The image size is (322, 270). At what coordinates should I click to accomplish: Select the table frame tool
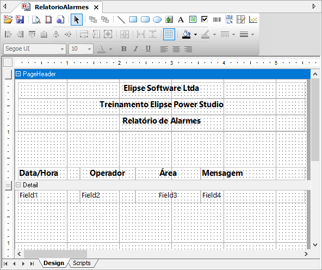click(x=240, y=20)
